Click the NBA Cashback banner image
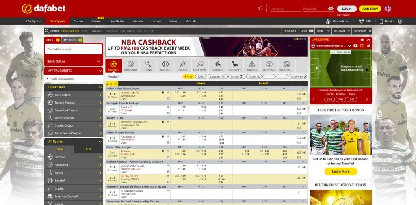This screenshot has width=416, height=205. pos(206,47)
